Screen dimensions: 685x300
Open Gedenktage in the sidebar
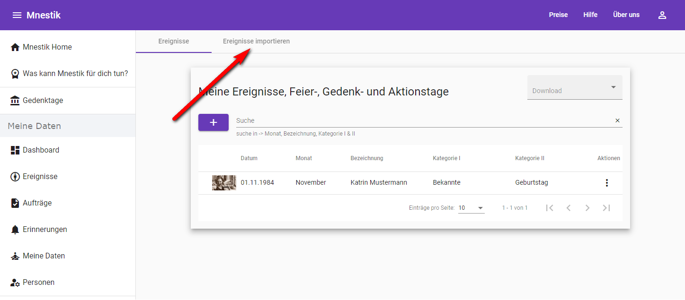(43, 101)
